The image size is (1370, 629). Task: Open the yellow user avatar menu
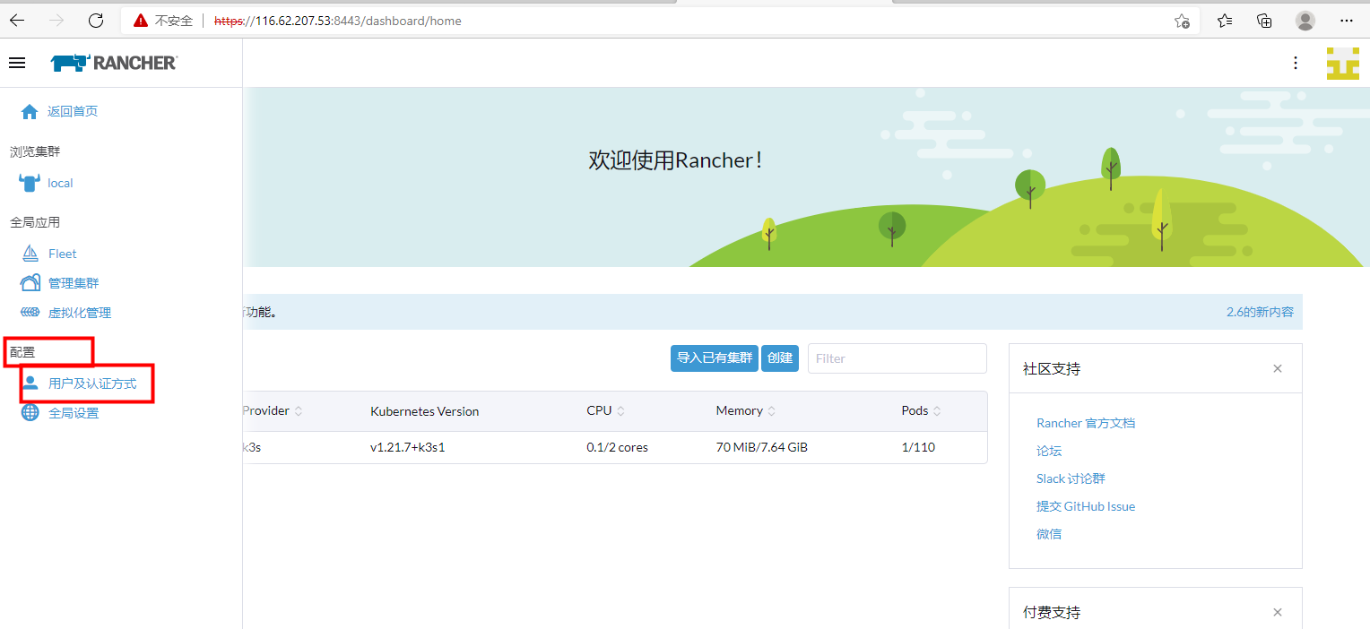tap(1342, 63)
